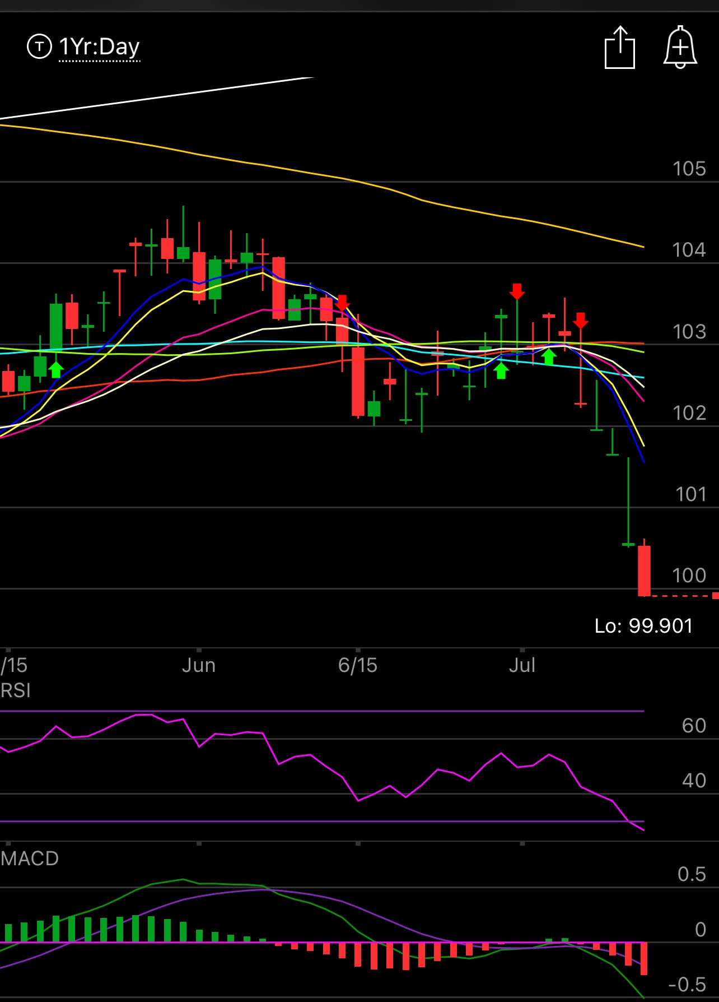Select the MACD 0.5 scale label

tap(692, 874)
